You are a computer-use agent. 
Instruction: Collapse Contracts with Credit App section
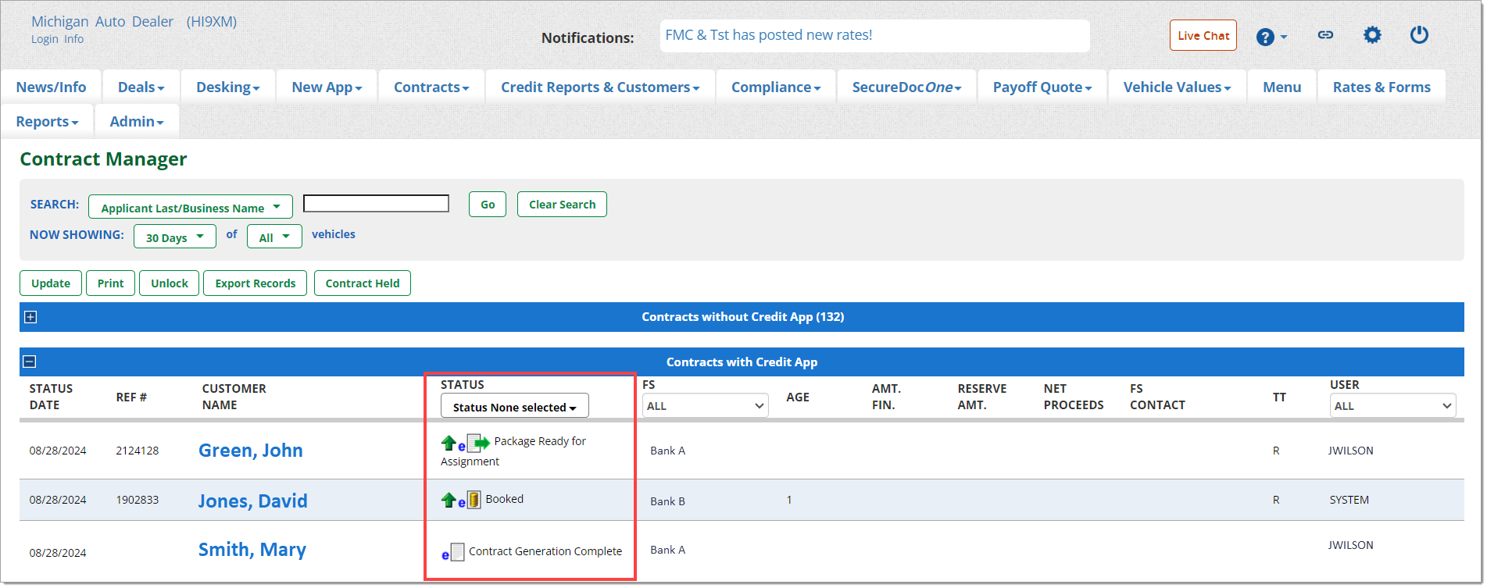30,362
